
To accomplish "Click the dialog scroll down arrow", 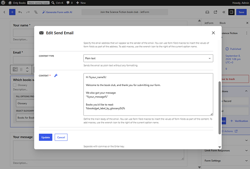I will 220,147.
